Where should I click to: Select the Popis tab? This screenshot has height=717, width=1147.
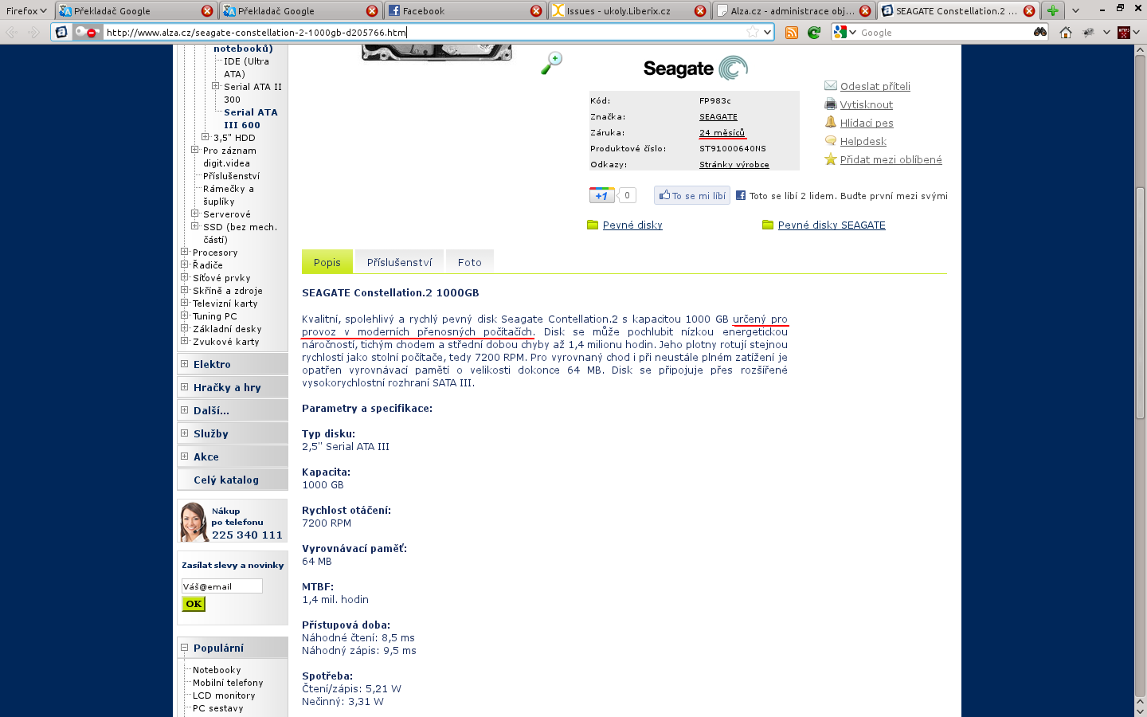tap(327, 262)
